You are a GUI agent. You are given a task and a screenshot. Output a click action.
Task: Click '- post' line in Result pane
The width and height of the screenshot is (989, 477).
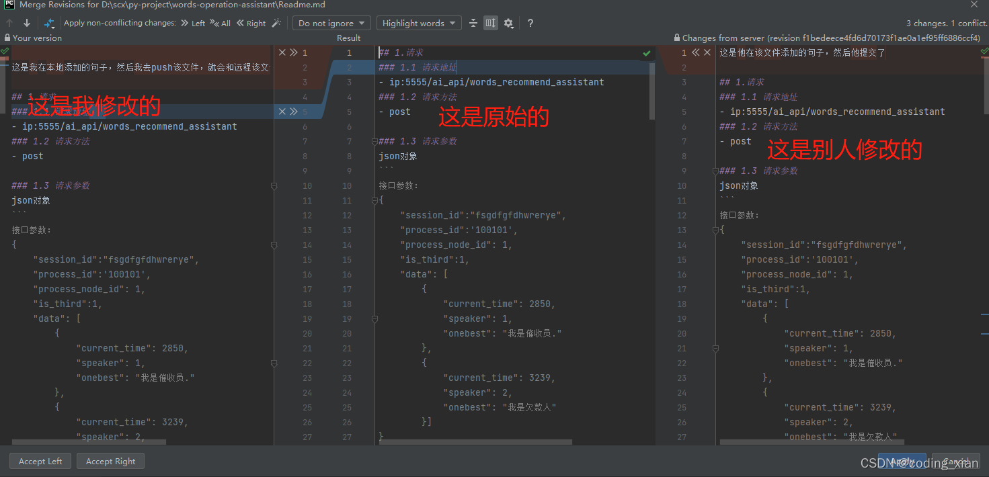click(395, 112)
